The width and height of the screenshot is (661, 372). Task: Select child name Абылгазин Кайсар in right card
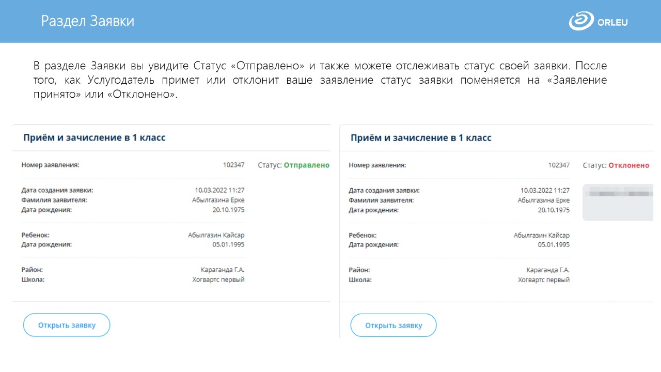541,235
